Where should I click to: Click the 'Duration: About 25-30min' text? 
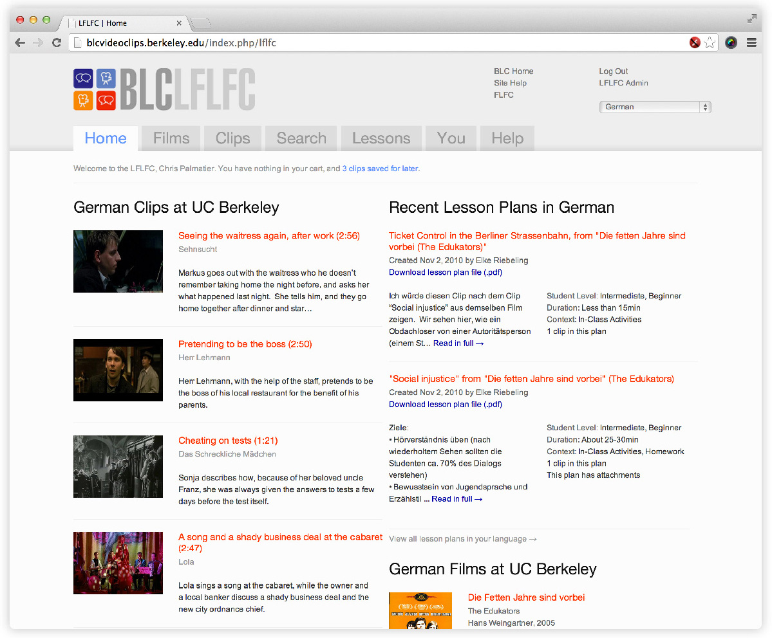click(x=592, y=440)
